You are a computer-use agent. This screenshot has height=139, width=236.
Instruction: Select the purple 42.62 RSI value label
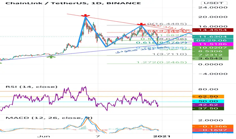click(208, 105)
